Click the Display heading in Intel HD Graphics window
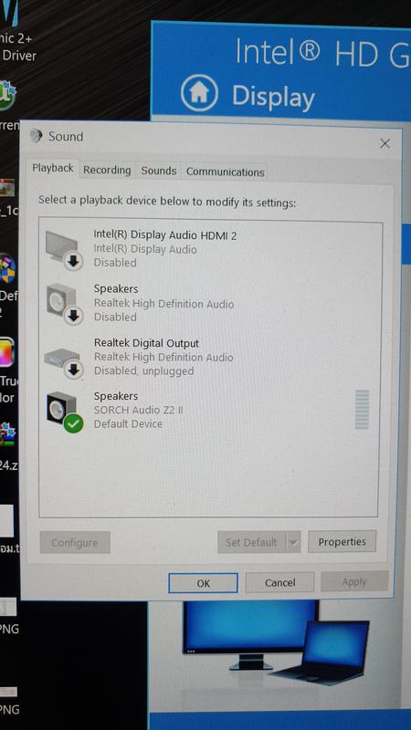Viewport: 411px width, 730px height. click(x=273, y=97)
